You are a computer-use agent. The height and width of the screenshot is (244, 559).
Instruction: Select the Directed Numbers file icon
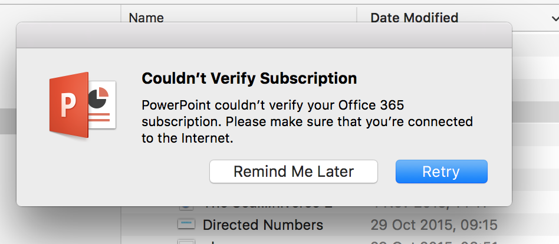click(x=186, y=225)
